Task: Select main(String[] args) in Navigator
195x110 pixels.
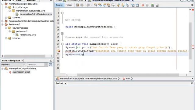Action: (x=21, y=72)
